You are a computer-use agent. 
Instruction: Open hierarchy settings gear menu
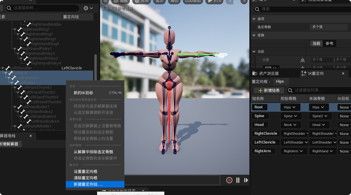click(88, 8)
